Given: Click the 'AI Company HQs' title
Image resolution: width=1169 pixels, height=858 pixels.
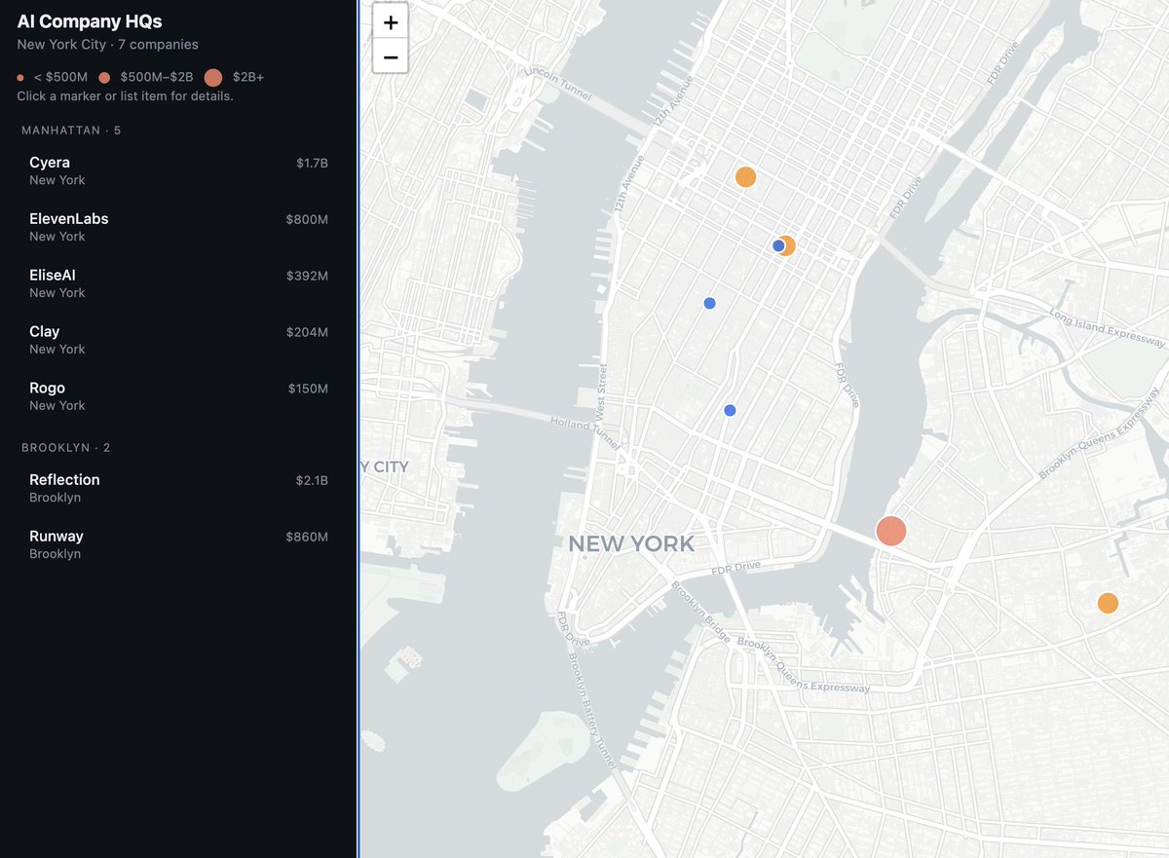Looking at the screenshot, I should (90, 21).
